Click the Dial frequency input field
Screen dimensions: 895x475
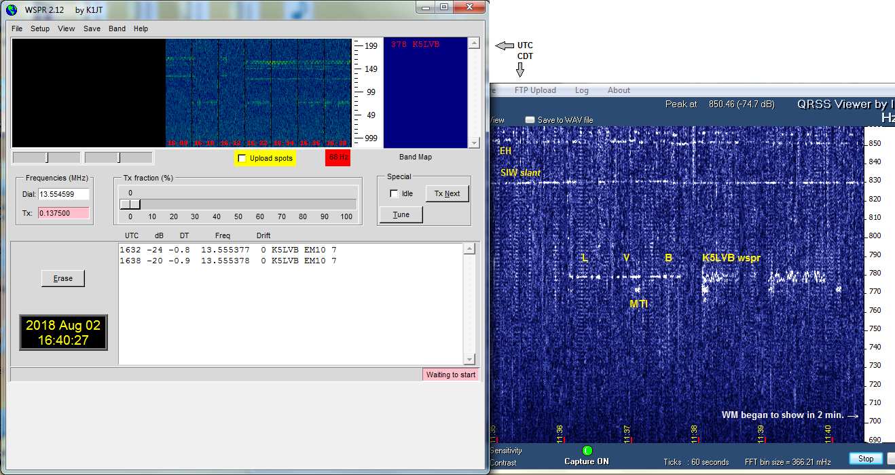tap(64, 194)
